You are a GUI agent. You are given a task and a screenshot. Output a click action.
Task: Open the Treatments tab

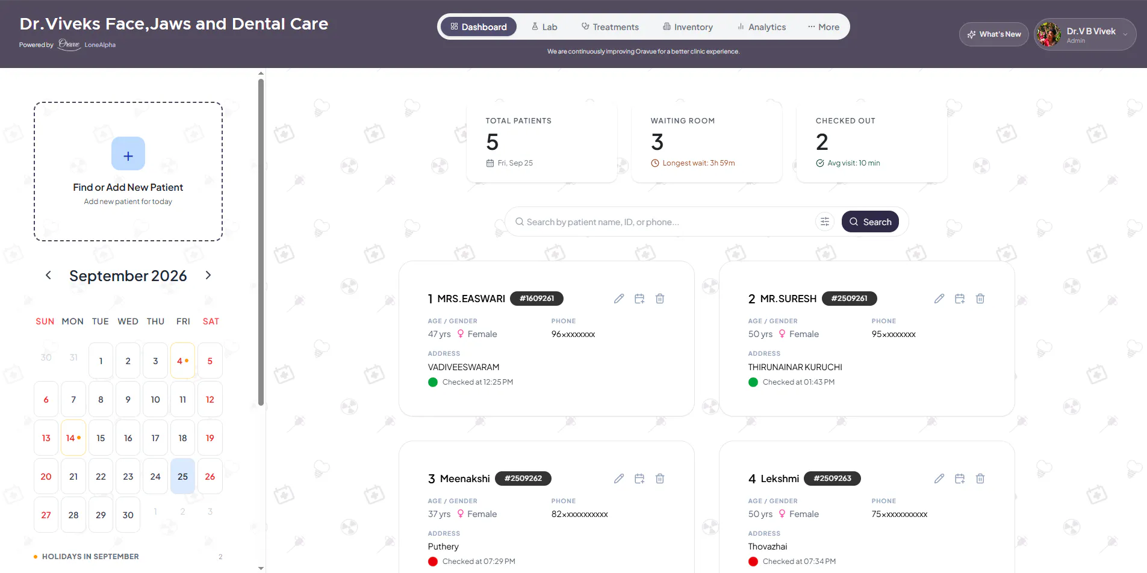tap(610, 27)
